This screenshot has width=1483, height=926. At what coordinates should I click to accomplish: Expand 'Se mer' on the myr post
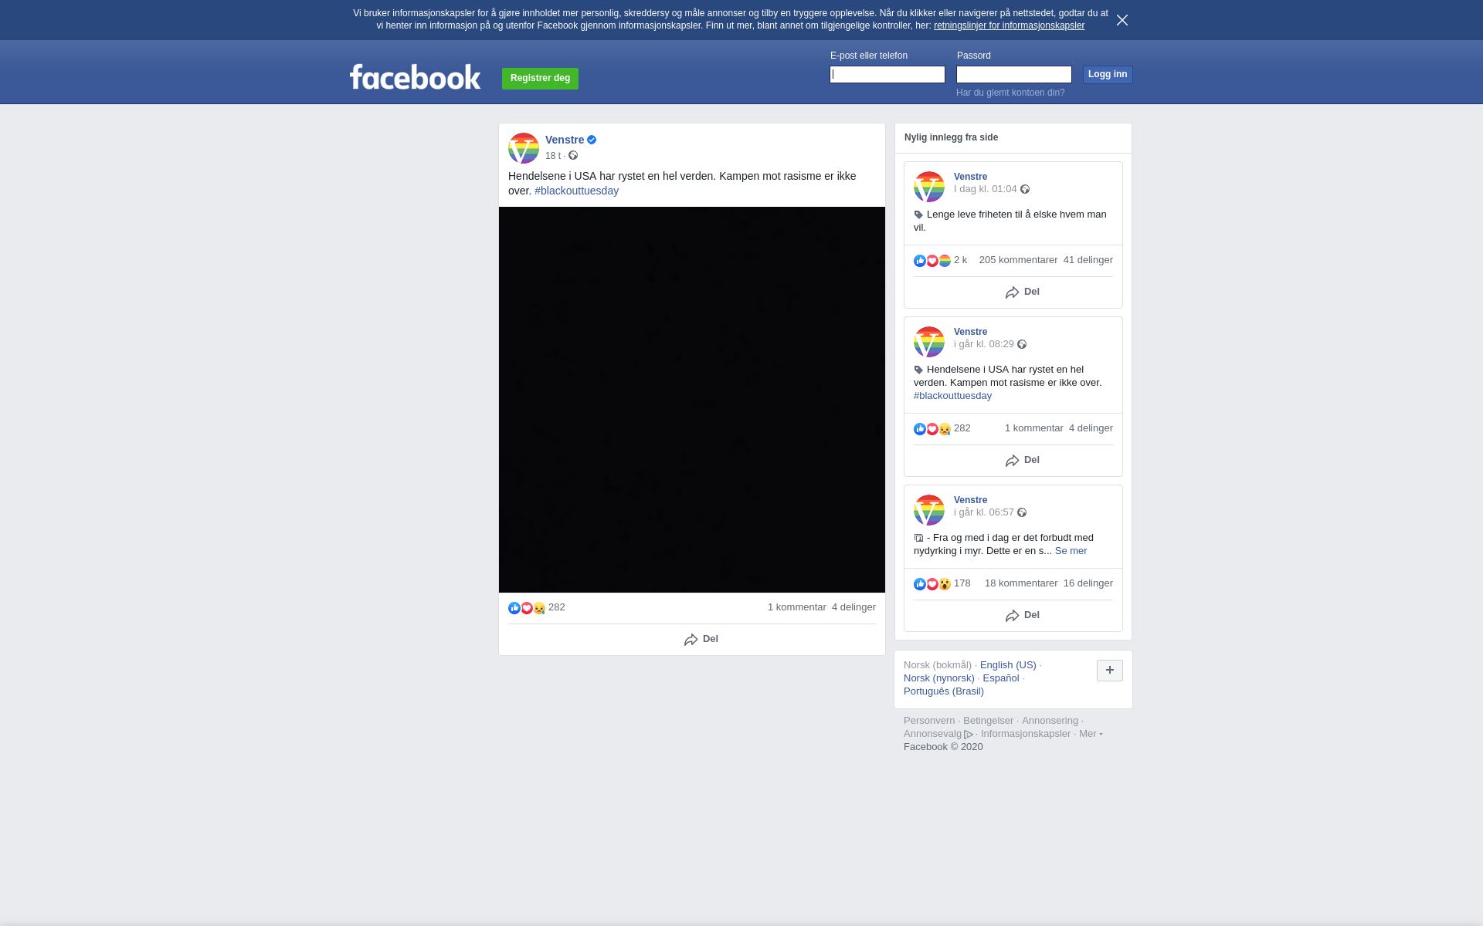(1071, 551)
